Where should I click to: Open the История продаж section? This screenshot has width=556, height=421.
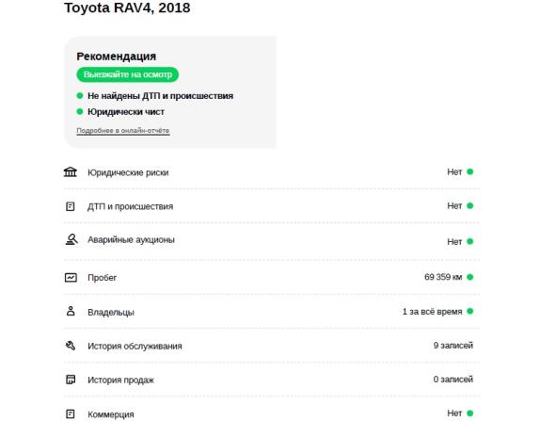[x=120, y=381]
